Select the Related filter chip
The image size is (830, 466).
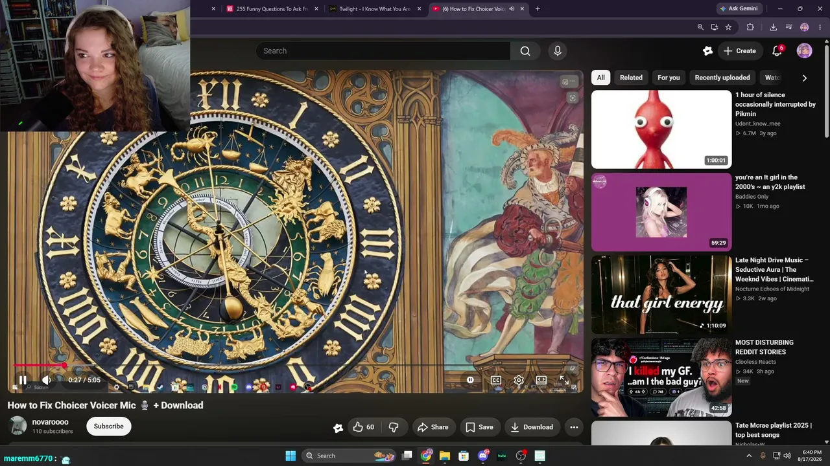point(631,78)
